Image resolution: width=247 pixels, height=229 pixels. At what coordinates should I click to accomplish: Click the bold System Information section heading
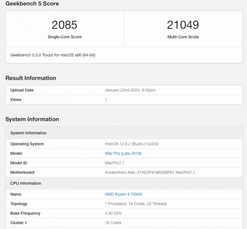click(32, 119)
